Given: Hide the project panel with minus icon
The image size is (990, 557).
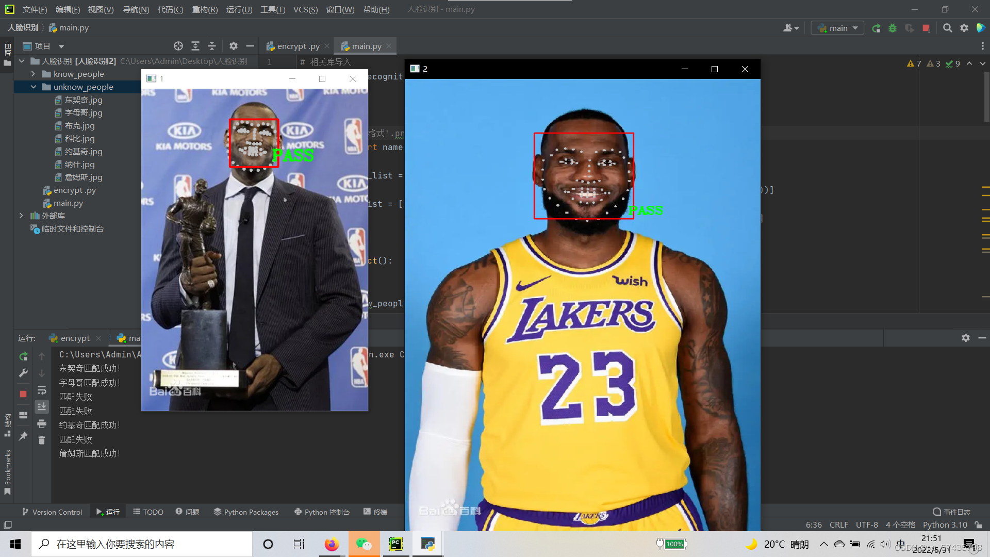Looking at the screenshot, I should (x=250, y=46).
